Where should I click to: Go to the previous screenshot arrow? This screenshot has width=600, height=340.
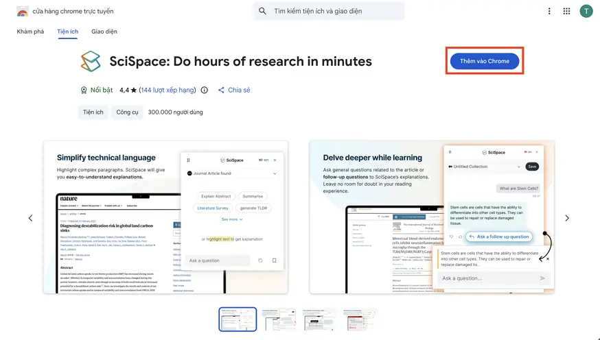31,218
